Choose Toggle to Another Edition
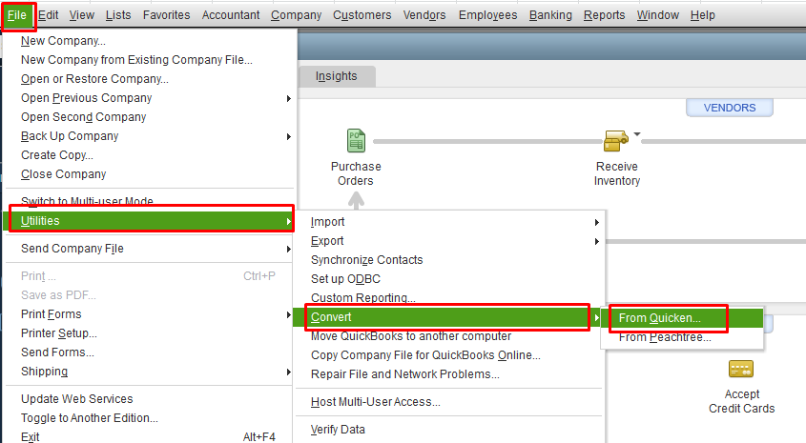This screenshot has width=806, height=443. 90,418
